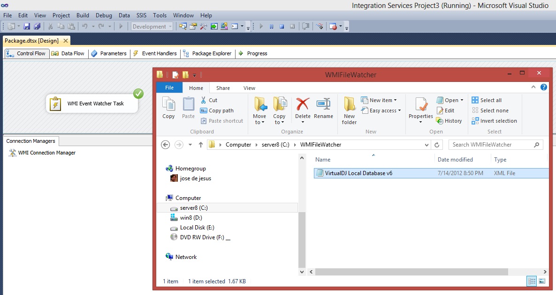Open the Debug menu

tap(104, 15)
